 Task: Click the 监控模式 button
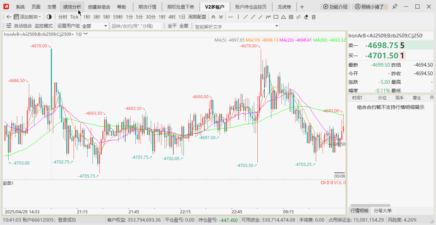[44, 26]
